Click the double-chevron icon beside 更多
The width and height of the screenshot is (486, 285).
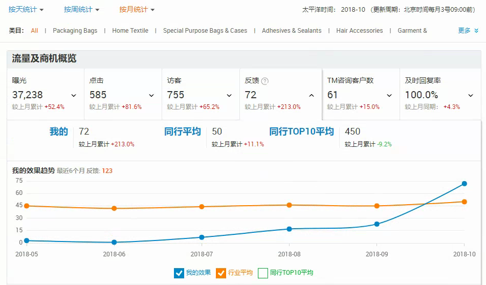pyautogui.click(x=476, y=31)
